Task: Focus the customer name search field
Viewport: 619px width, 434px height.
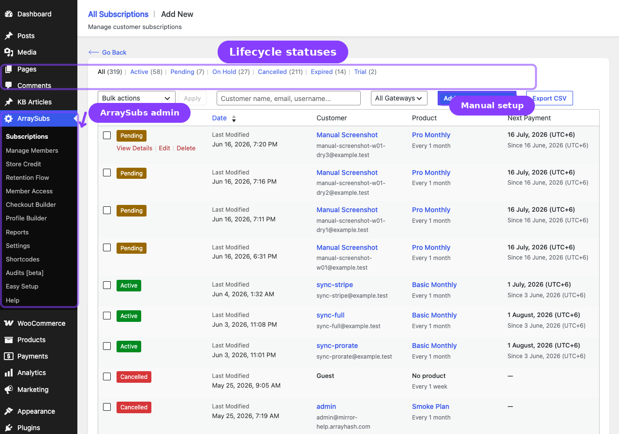Action: point(289,98)
